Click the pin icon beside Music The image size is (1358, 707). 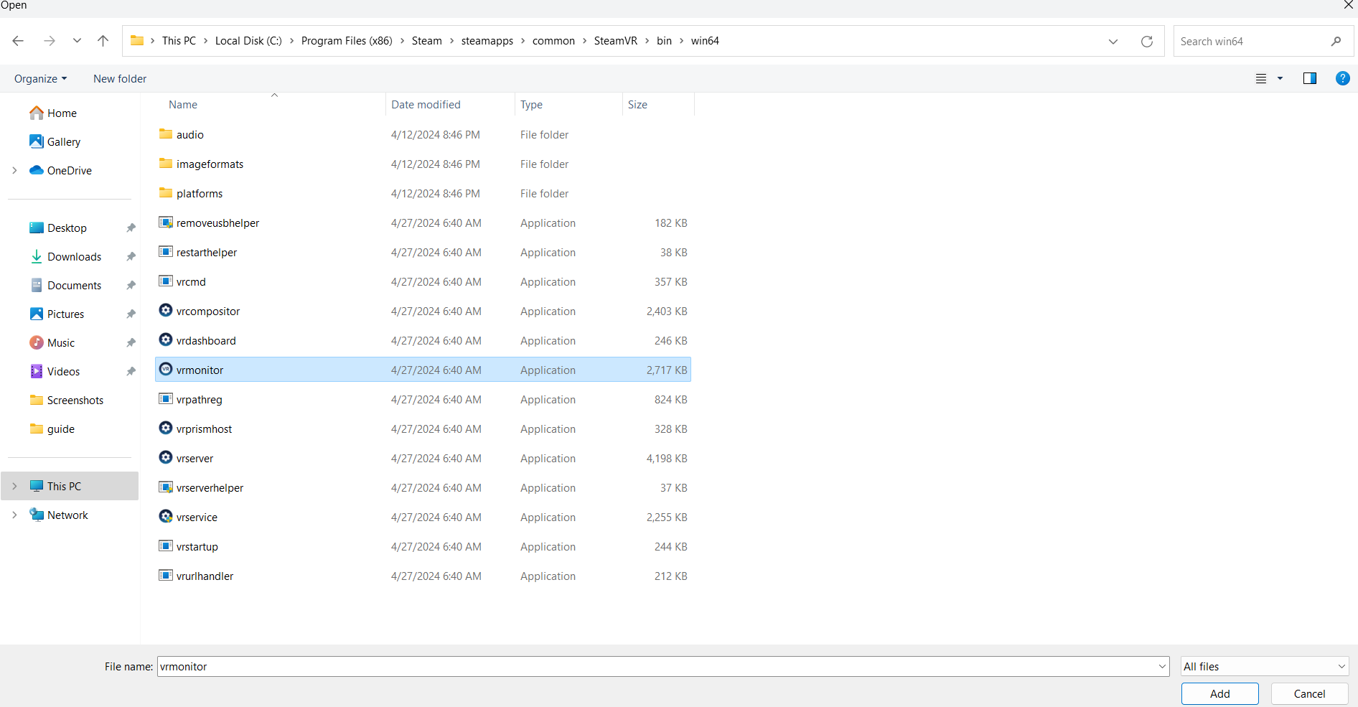coord(131,343)
